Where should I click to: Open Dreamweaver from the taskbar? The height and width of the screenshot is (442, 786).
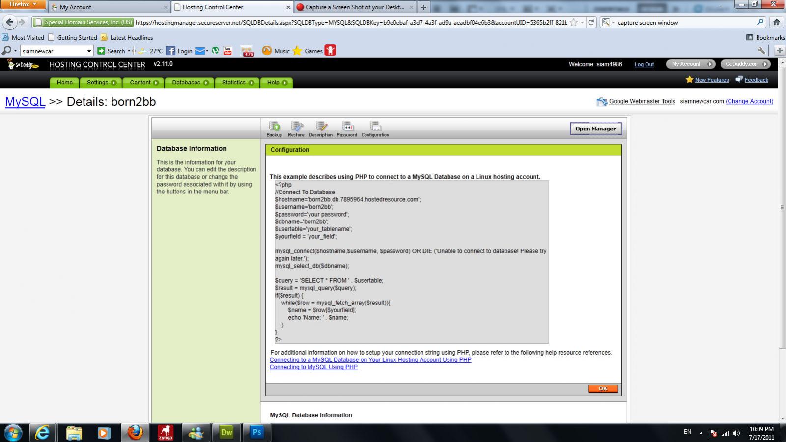coord(226,432)
